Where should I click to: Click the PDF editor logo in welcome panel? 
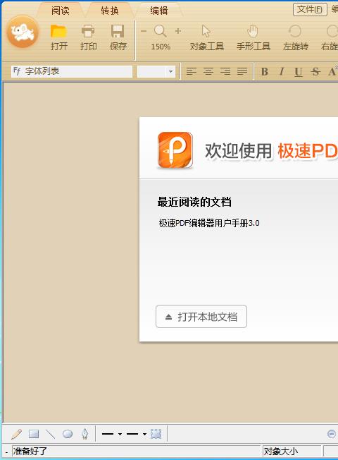pos(175,150)
